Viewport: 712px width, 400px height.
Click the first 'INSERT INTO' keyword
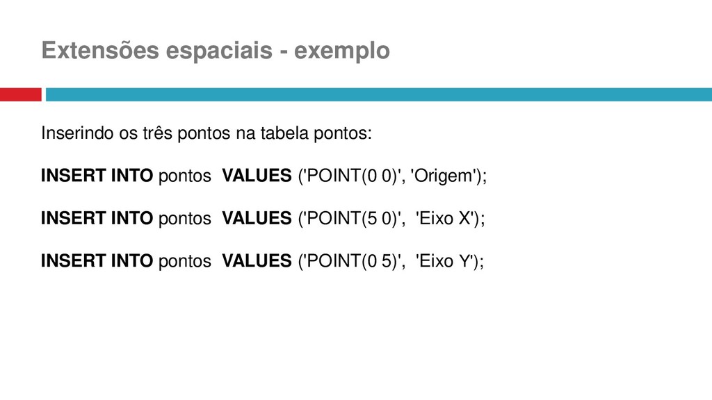click(x=97, y=176)
